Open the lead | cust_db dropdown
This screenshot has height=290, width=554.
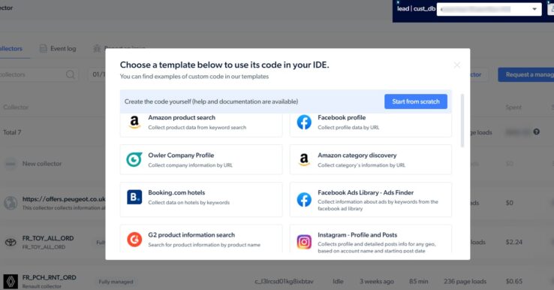coord(489,9)
